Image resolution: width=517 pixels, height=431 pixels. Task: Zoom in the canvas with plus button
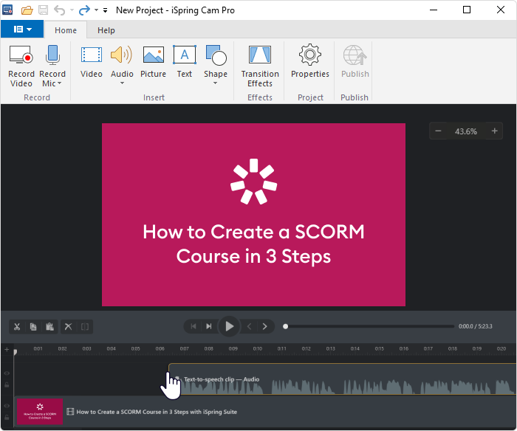494,131
